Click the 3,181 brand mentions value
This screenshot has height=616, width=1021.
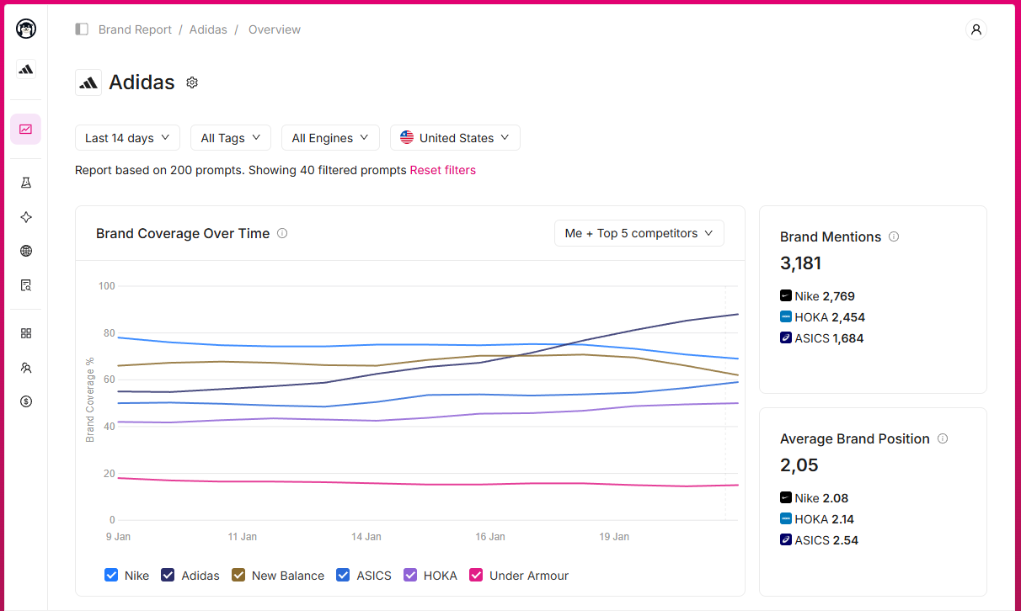[x=801, y=263]
